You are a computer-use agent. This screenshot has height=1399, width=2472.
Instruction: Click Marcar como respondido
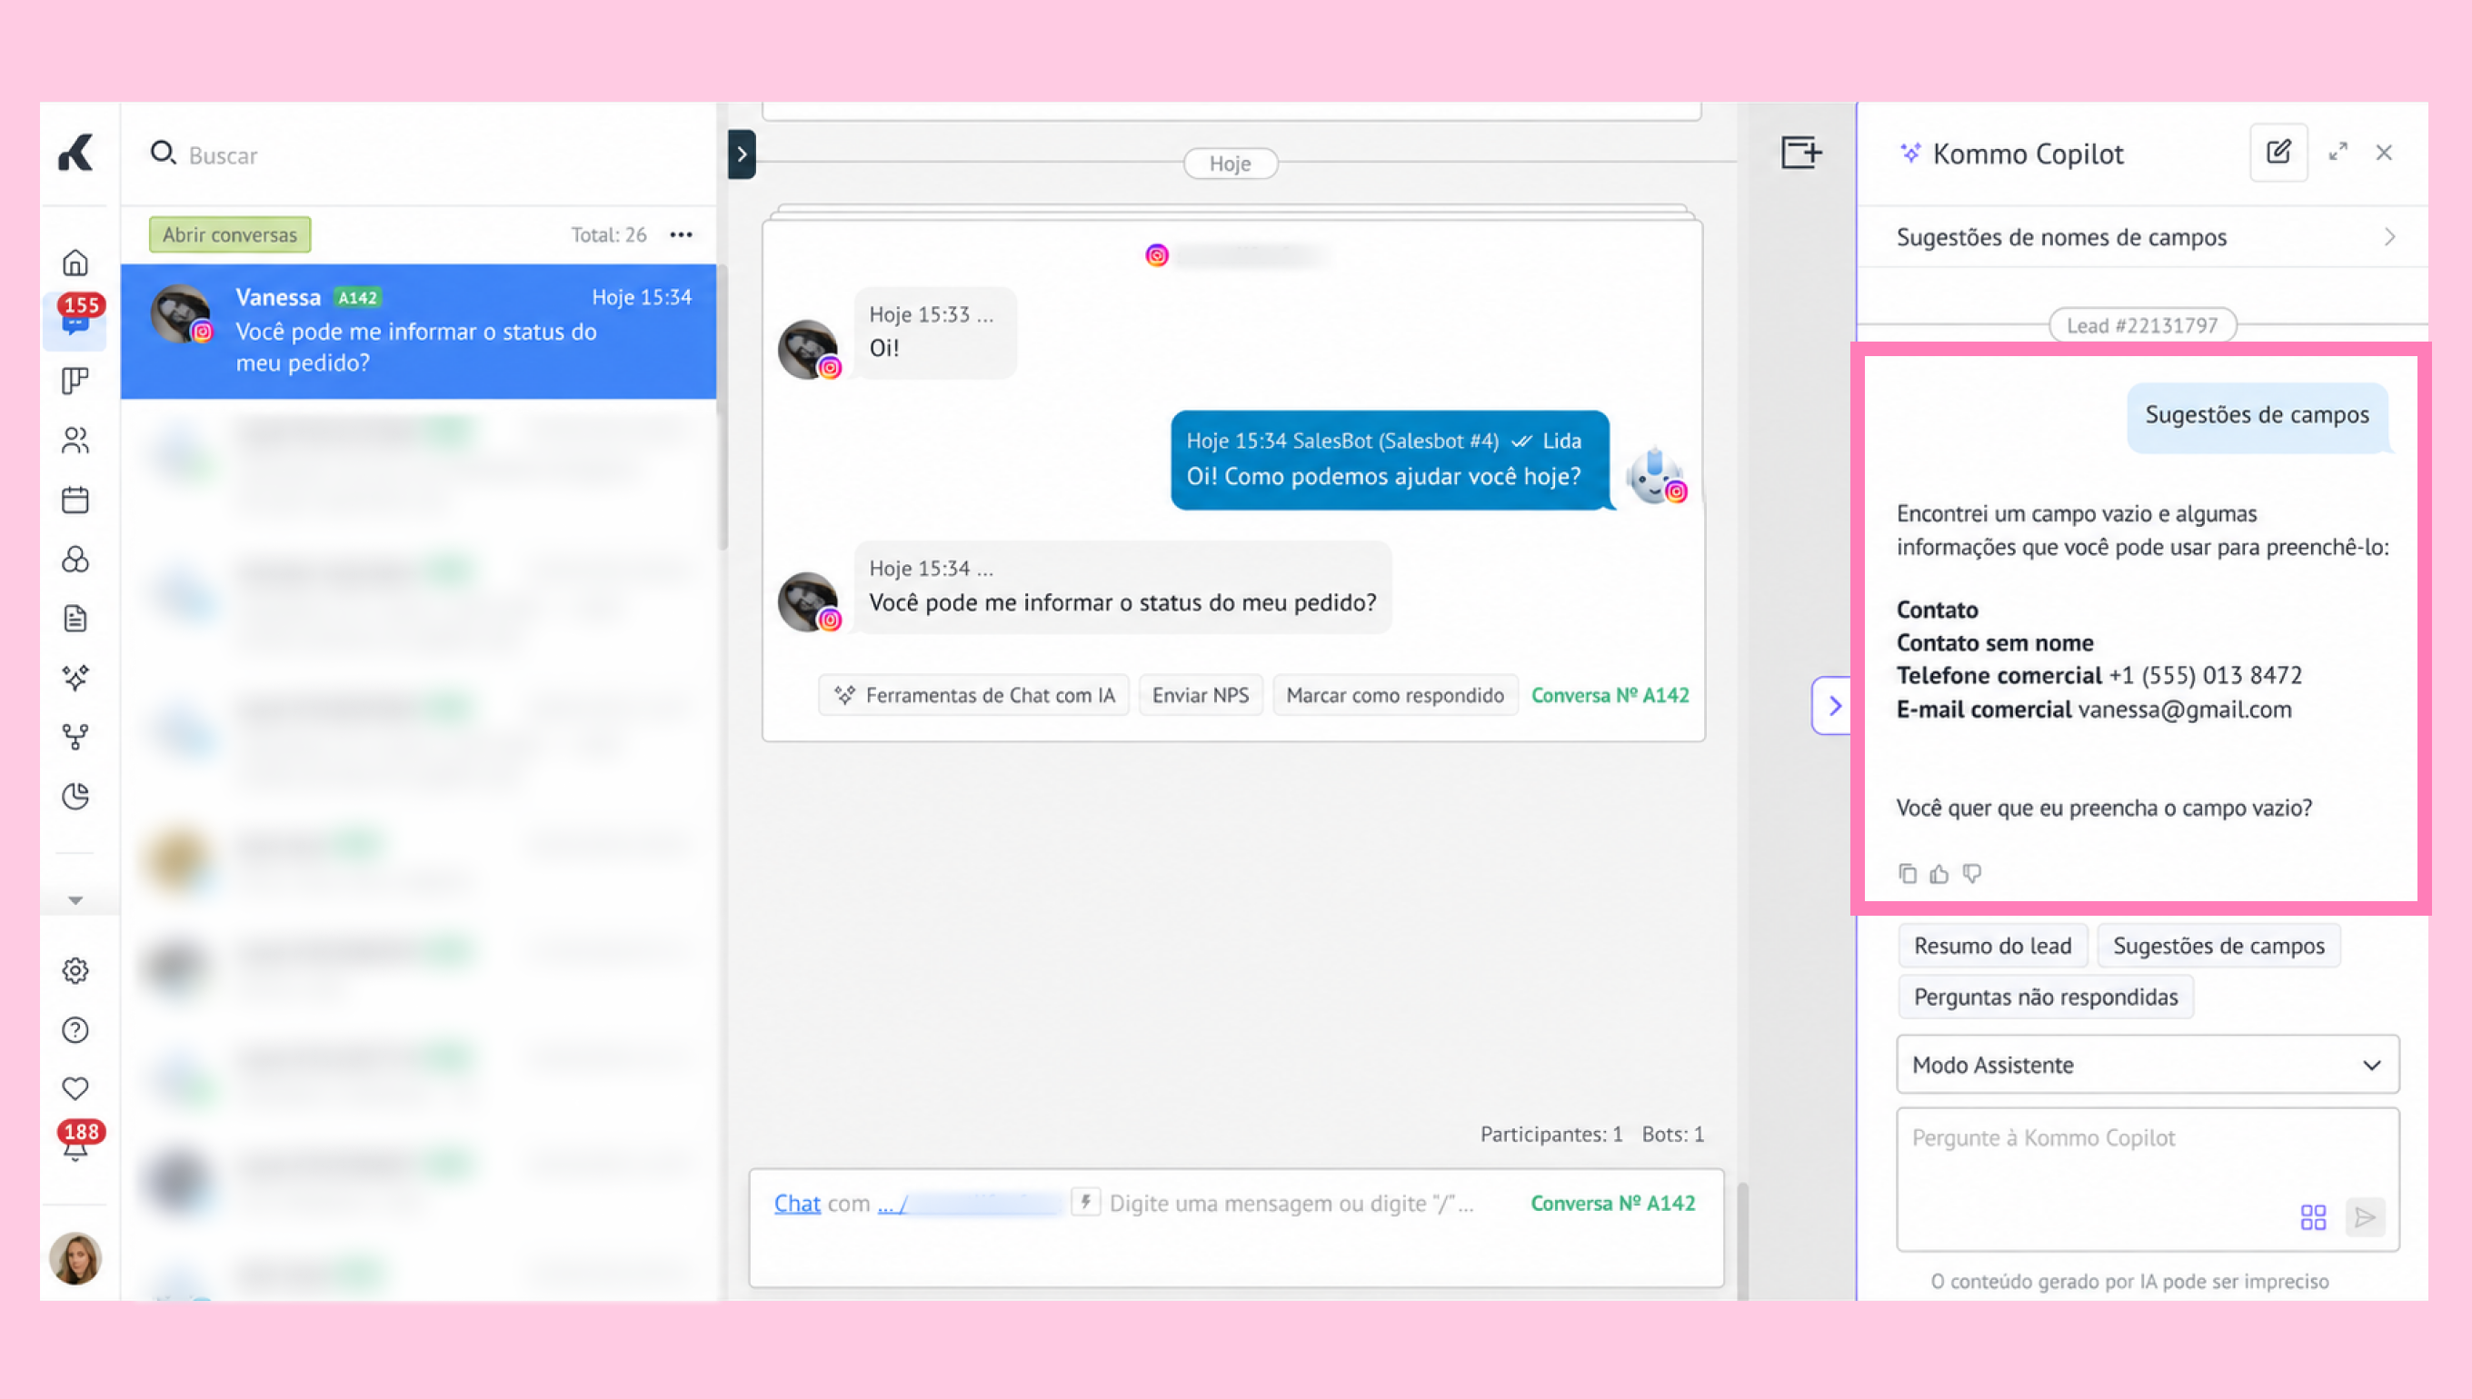pyautogui.click(x=1396, y=695)
